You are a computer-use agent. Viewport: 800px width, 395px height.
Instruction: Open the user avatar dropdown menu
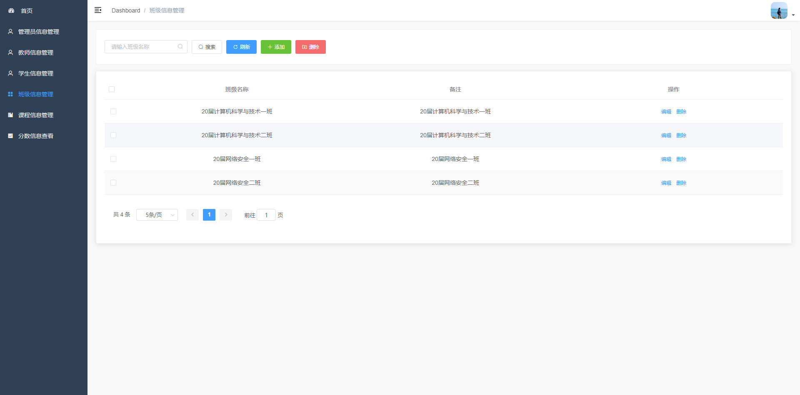tap(782, 11)
